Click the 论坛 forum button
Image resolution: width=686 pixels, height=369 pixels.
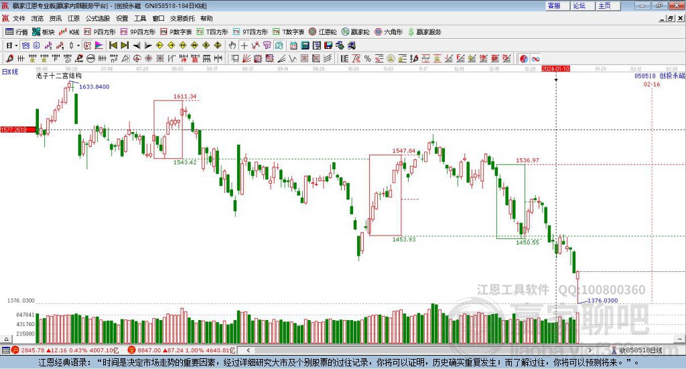(584, 5)
